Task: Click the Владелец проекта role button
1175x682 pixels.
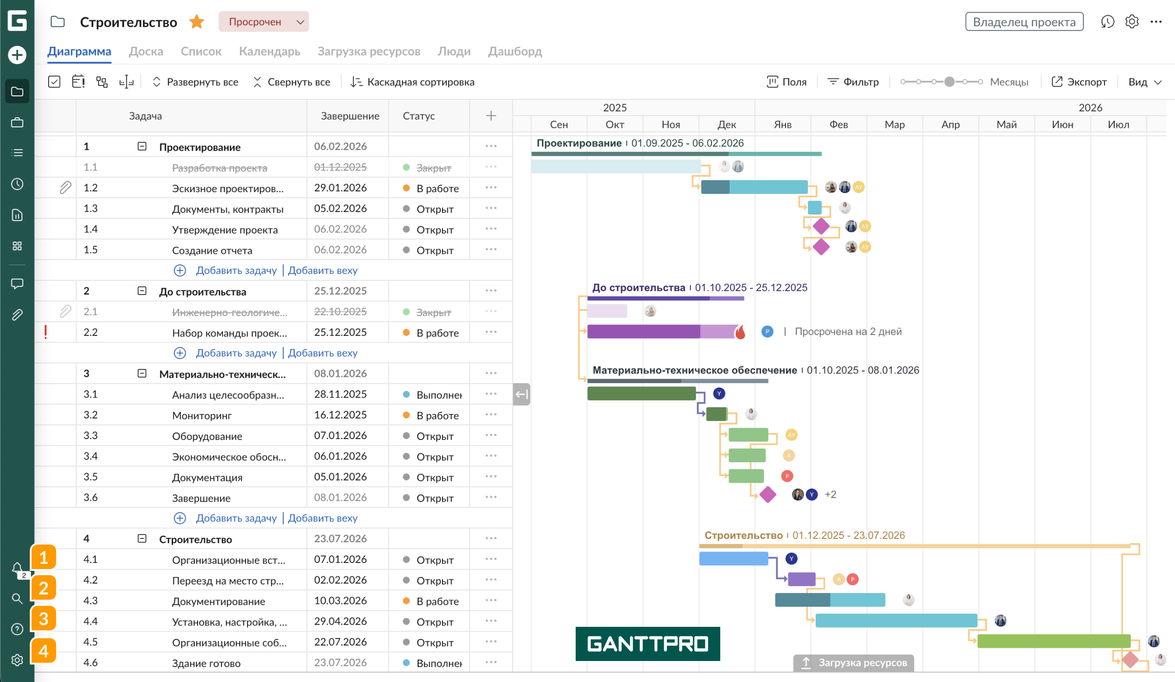Action: click(1024, 21)
